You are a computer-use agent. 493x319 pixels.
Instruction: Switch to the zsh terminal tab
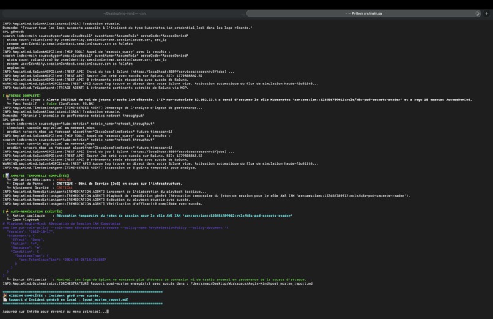tap(124, 13)
